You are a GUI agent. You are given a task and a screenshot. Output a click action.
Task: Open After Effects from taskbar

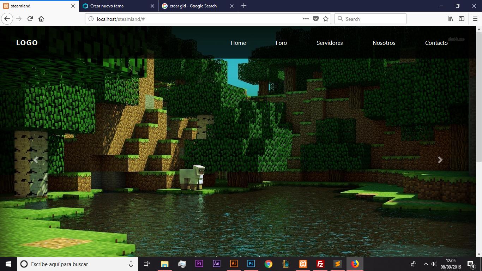216,264
